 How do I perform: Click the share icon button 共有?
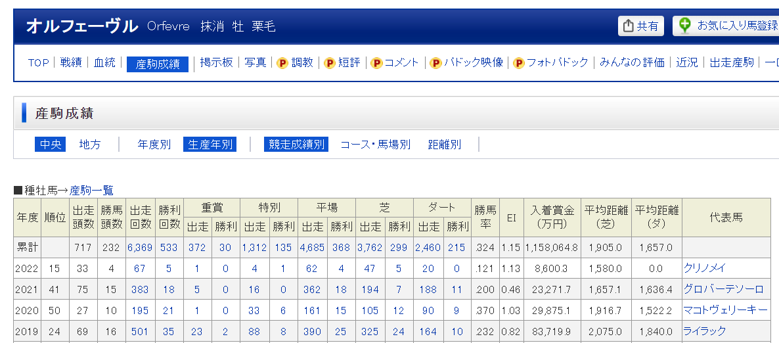pyautogui.click(x=640, y=26)
